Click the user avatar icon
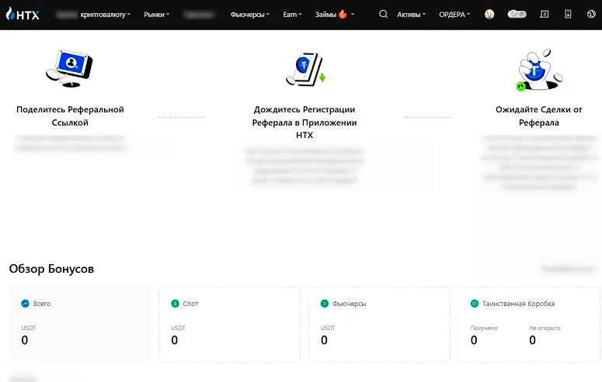This screenshot has width=602, height=382. pyautogui.click(x=489, y=14)
